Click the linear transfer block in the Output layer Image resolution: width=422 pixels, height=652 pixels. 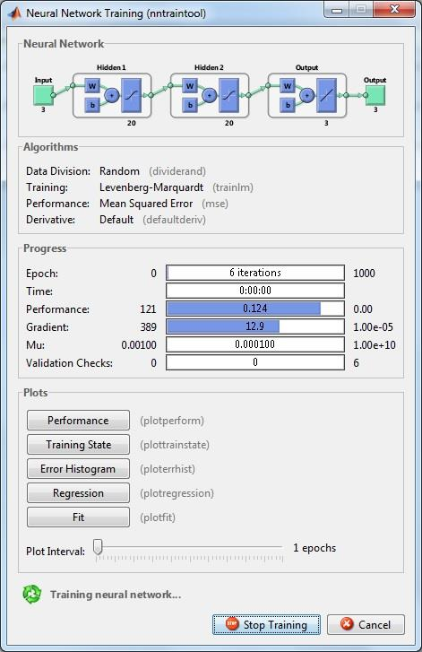[x=326, y=96]
